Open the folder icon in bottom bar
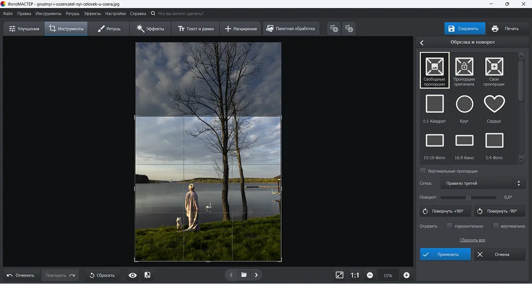The width and height of the screenshot is (532, 284). 244,275
